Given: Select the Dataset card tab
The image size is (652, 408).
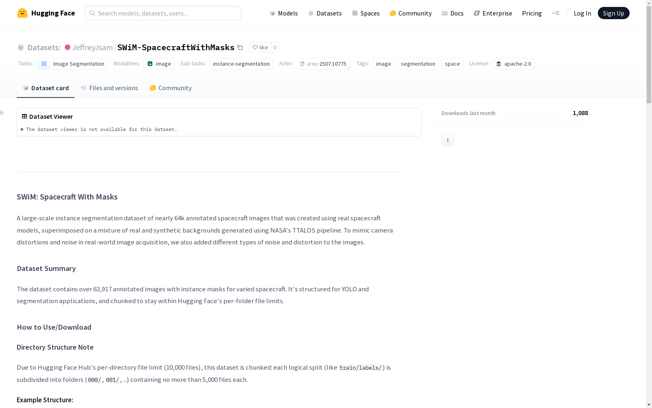Looking at the screenshot, I should (x=46, y=88).
